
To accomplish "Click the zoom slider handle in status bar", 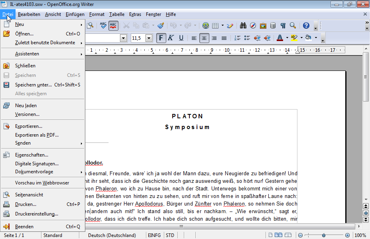I will [323, 235].
